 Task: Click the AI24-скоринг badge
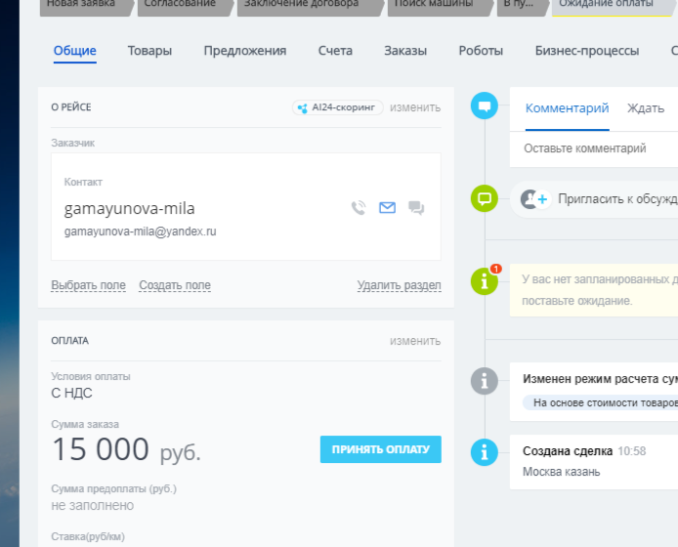[338, 107]
